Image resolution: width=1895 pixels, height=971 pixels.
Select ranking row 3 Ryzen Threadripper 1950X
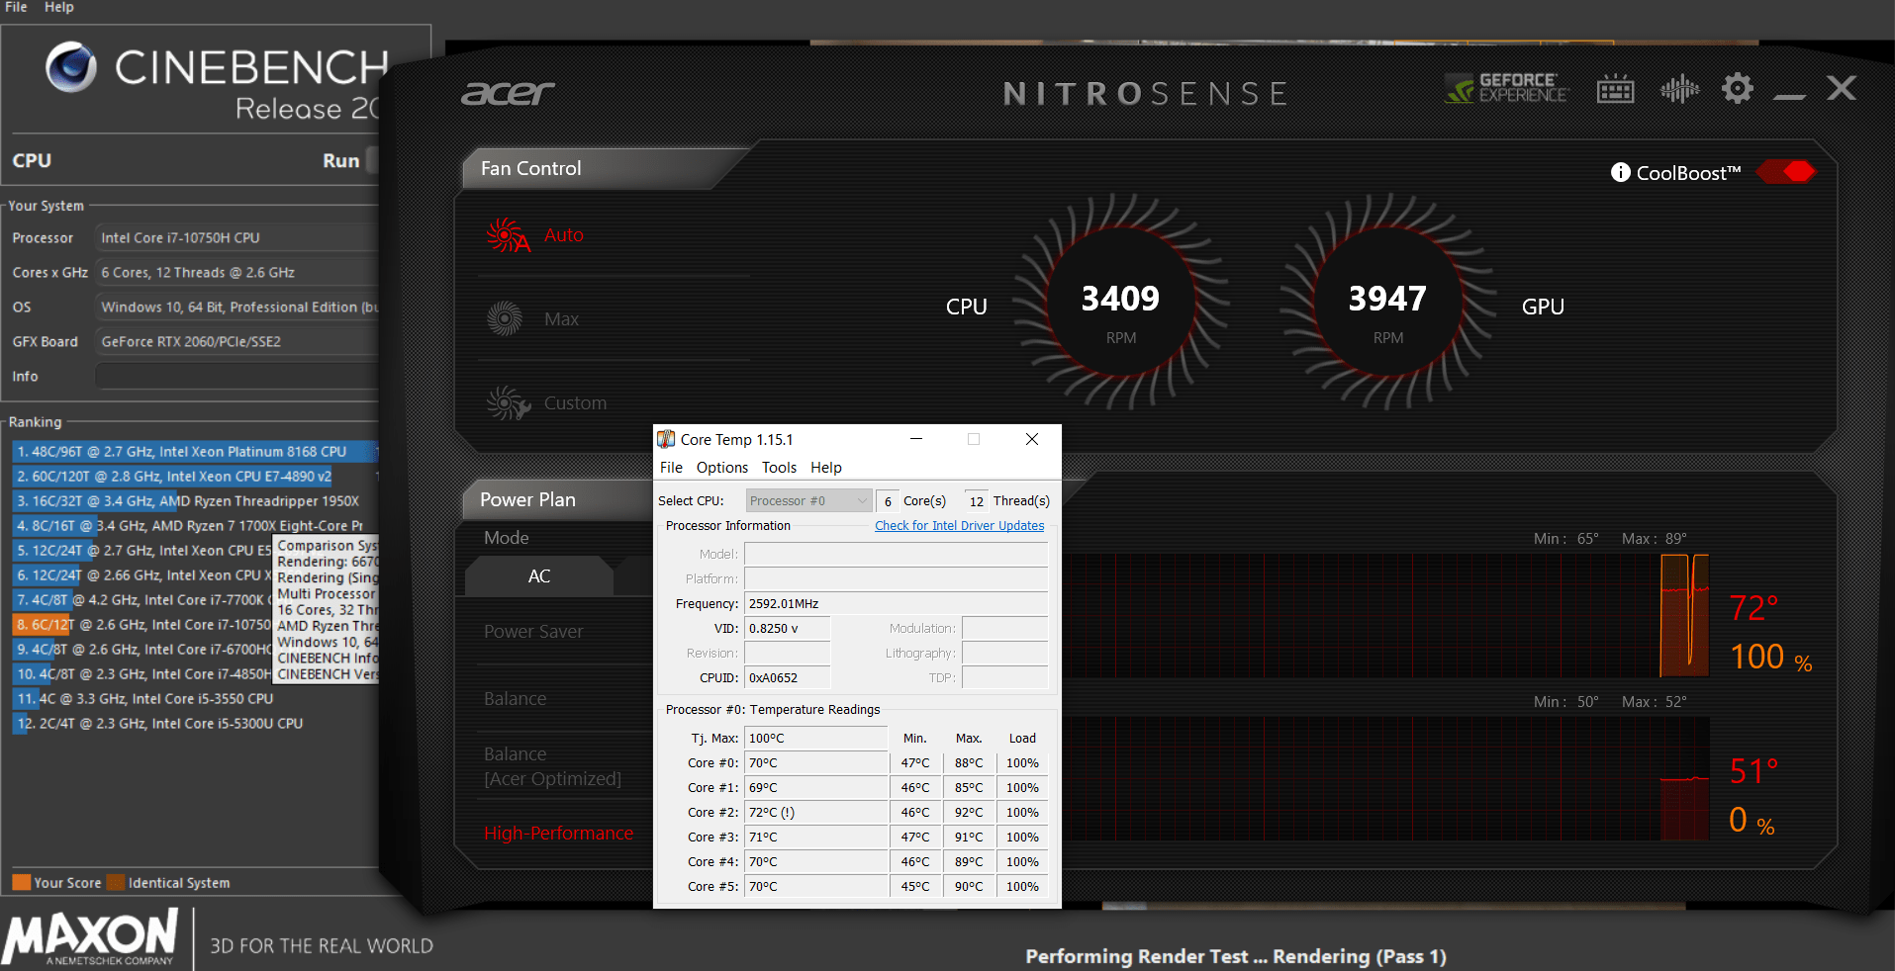(x=195, y=501)
